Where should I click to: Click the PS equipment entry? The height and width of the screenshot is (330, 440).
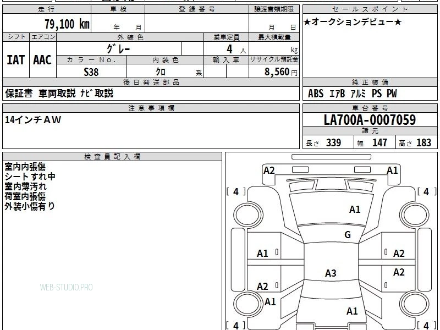click(377, 94)
